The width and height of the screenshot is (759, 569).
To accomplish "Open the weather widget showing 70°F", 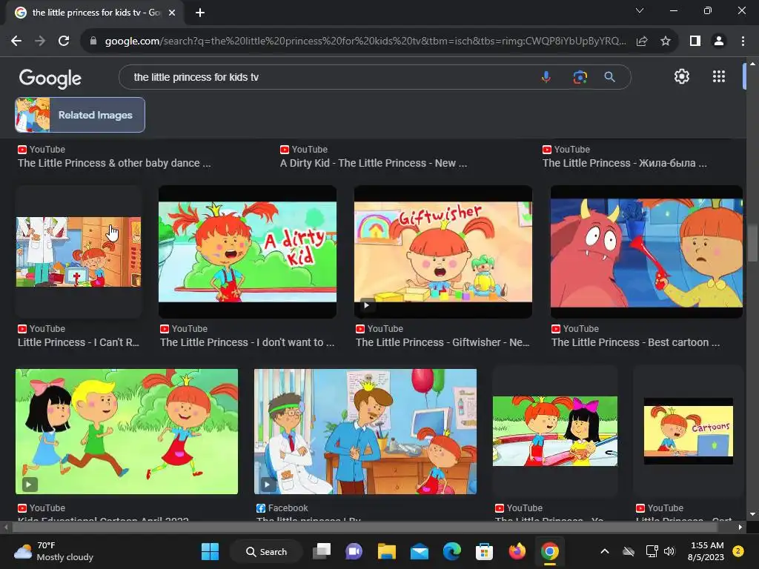I will click(54, 551).
